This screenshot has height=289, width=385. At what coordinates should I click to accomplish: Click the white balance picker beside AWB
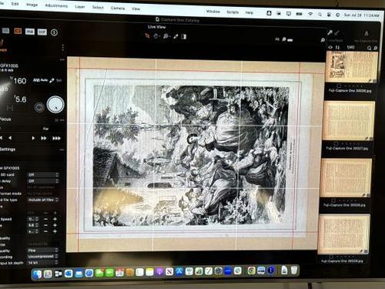pyautogui.click(x=52, y=80)
